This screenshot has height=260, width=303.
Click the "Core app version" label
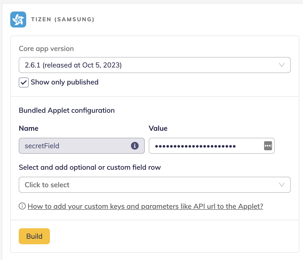point(46,49)
